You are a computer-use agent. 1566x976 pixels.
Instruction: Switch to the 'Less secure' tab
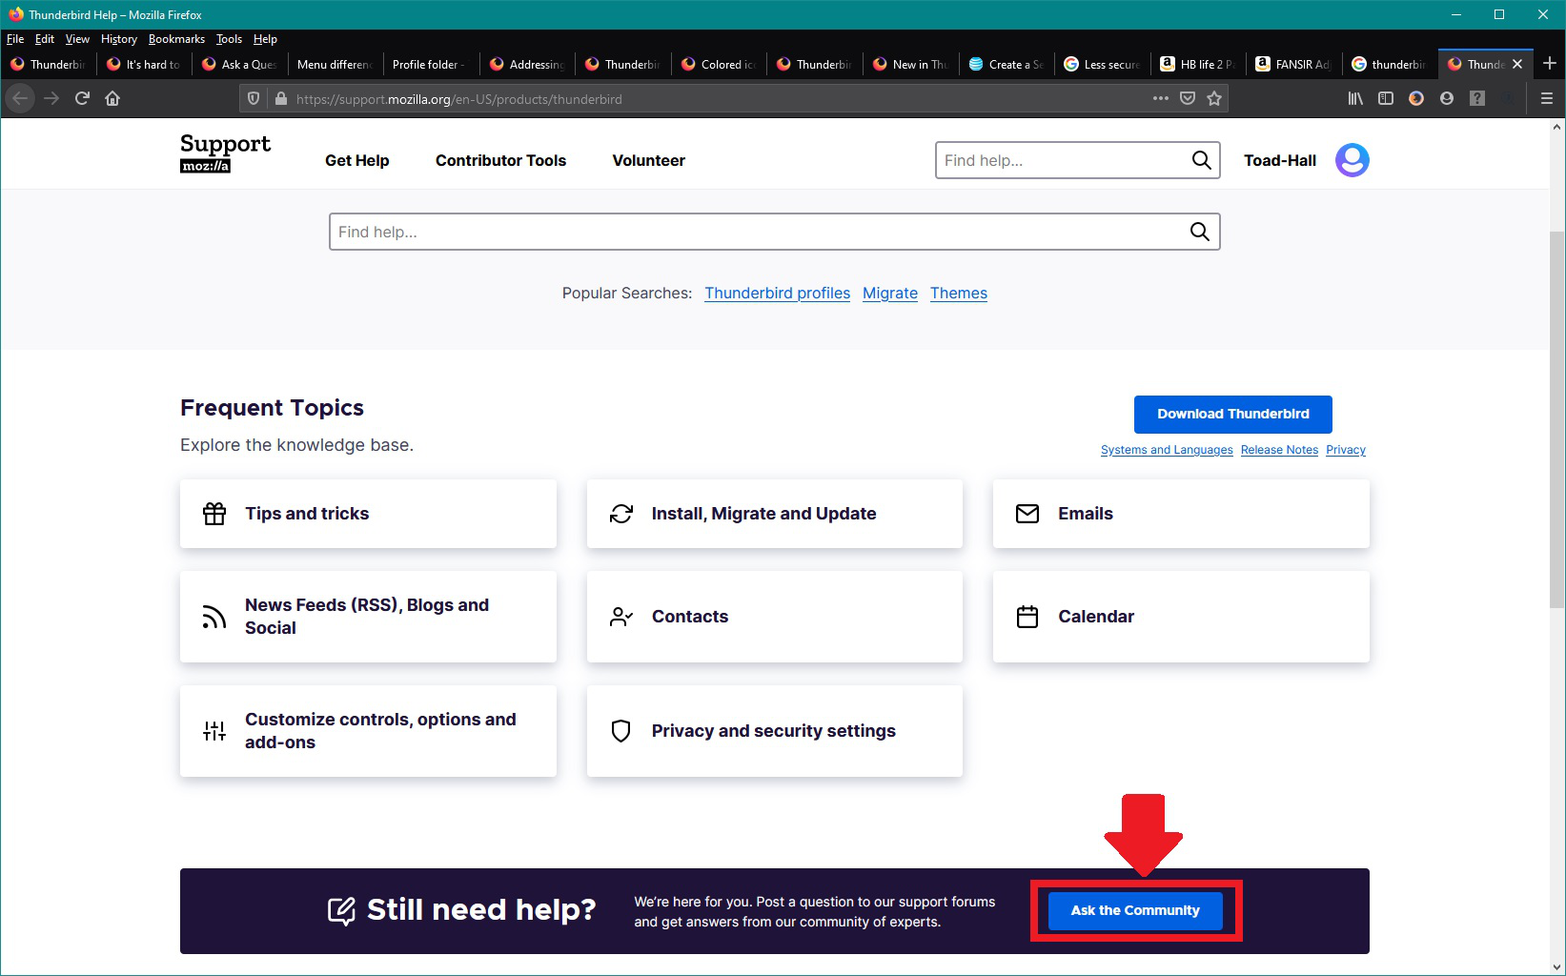point(1102,64)
